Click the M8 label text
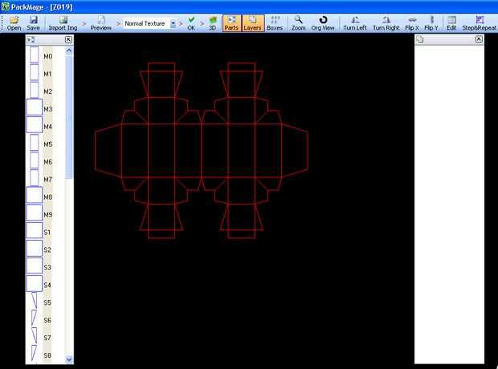The height and width of the screenshot is (369, 498). [x=48, y=197]
